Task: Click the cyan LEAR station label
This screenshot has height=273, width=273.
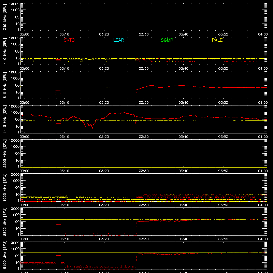Action: [118, 40]
